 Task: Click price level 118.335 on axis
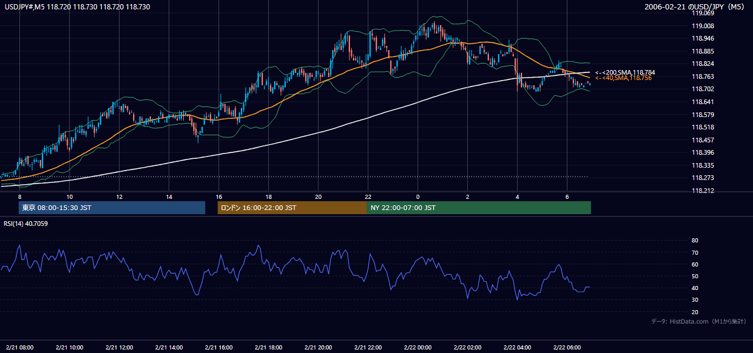point(703,165)
